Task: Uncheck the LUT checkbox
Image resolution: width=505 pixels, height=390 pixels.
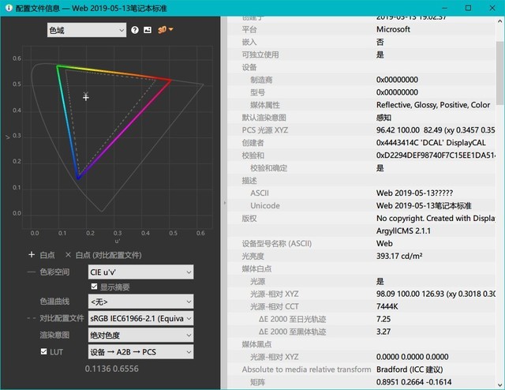Action: click(44, 351)
